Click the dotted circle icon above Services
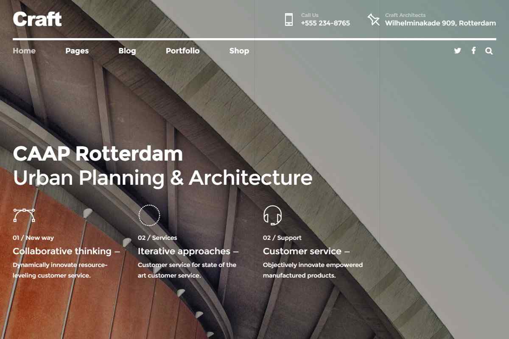The width and height of the screenshot is (509, 339). tap(149, 215)
